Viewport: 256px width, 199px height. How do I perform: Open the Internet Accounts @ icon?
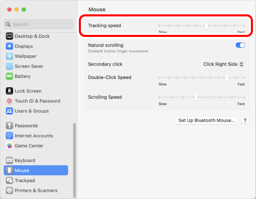tap(9, 135)
